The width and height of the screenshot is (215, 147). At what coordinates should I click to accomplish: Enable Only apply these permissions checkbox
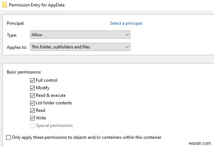click(9, 137)
